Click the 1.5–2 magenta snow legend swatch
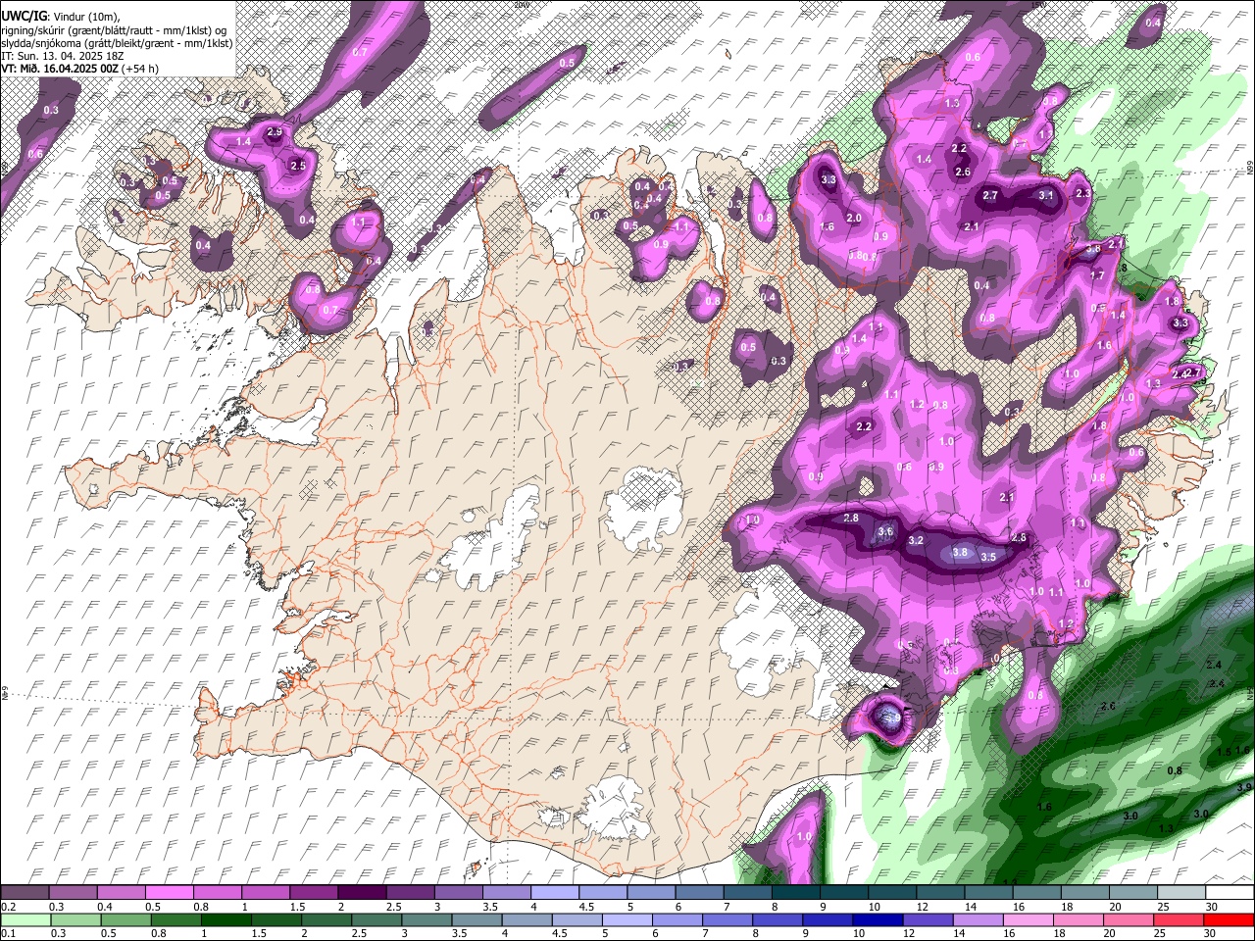The height and width of the screenshot is (941, 1255). pos(313,892)
